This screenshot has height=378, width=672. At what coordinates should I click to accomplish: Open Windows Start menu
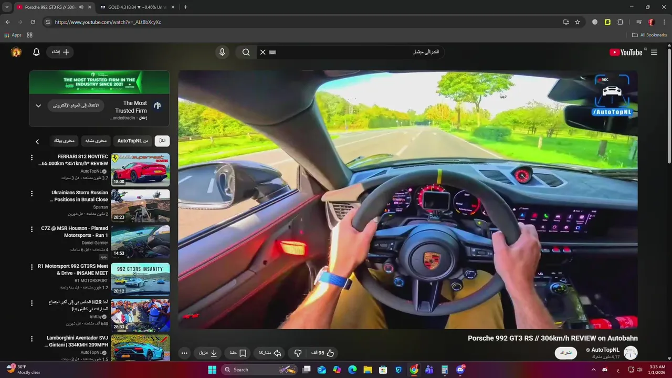tap(212, 370)
